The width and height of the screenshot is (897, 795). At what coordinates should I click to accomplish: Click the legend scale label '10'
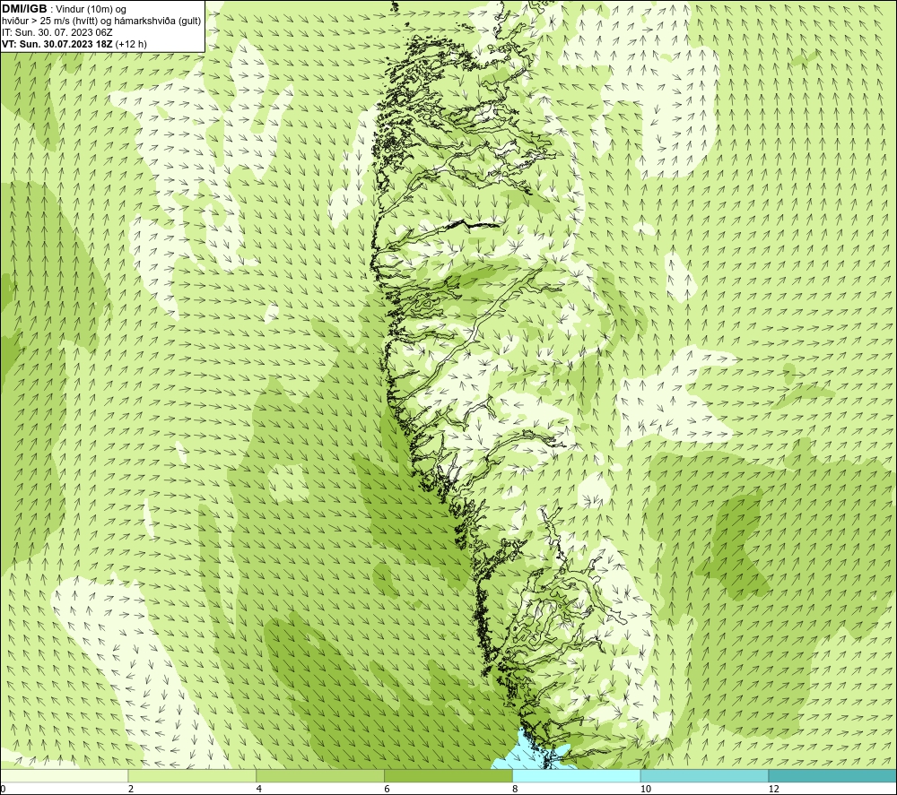tap(645, 789)
